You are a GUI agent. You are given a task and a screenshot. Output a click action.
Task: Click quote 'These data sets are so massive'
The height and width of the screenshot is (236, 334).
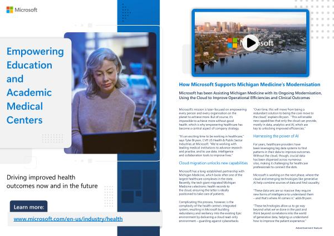(283, 194)
